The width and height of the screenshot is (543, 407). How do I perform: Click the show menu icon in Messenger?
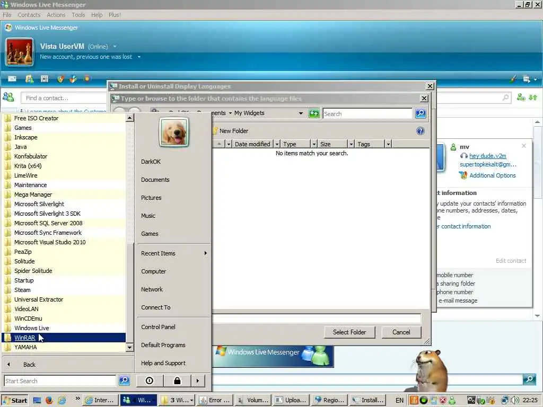(527, 79)
